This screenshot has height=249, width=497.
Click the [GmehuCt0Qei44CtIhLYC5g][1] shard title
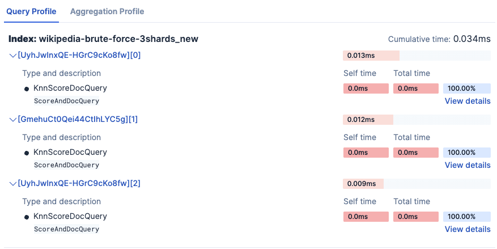point(78,119)
